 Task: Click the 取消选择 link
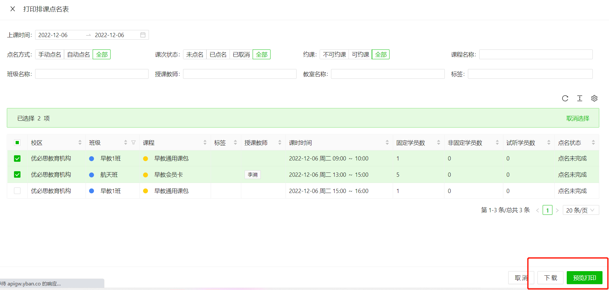[578, 118]
